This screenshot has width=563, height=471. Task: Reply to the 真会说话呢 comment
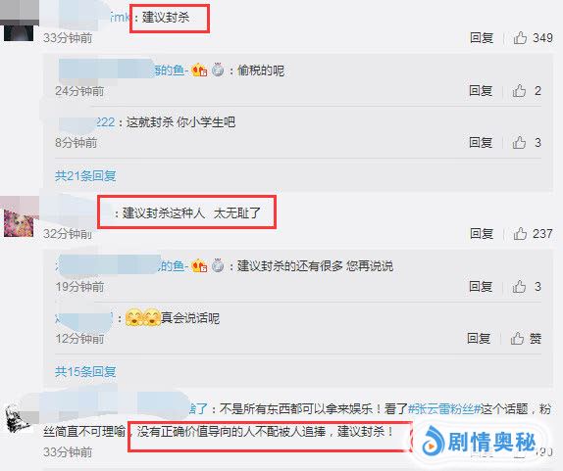click(479, 338)
